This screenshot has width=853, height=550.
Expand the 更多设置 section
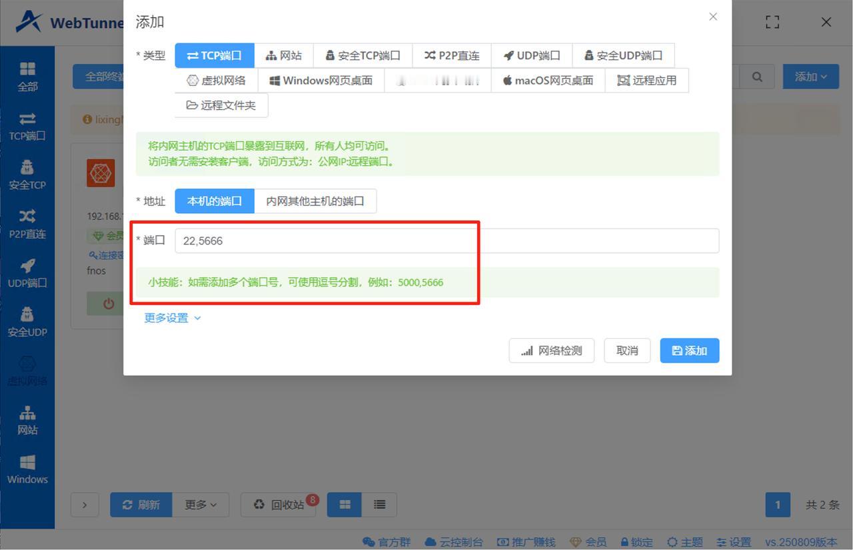(171, 318)
